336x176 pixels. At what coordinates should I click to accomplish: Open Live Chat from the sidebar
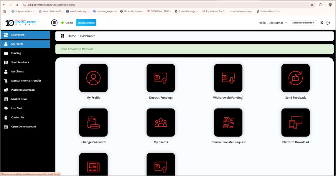coord(17,108)
